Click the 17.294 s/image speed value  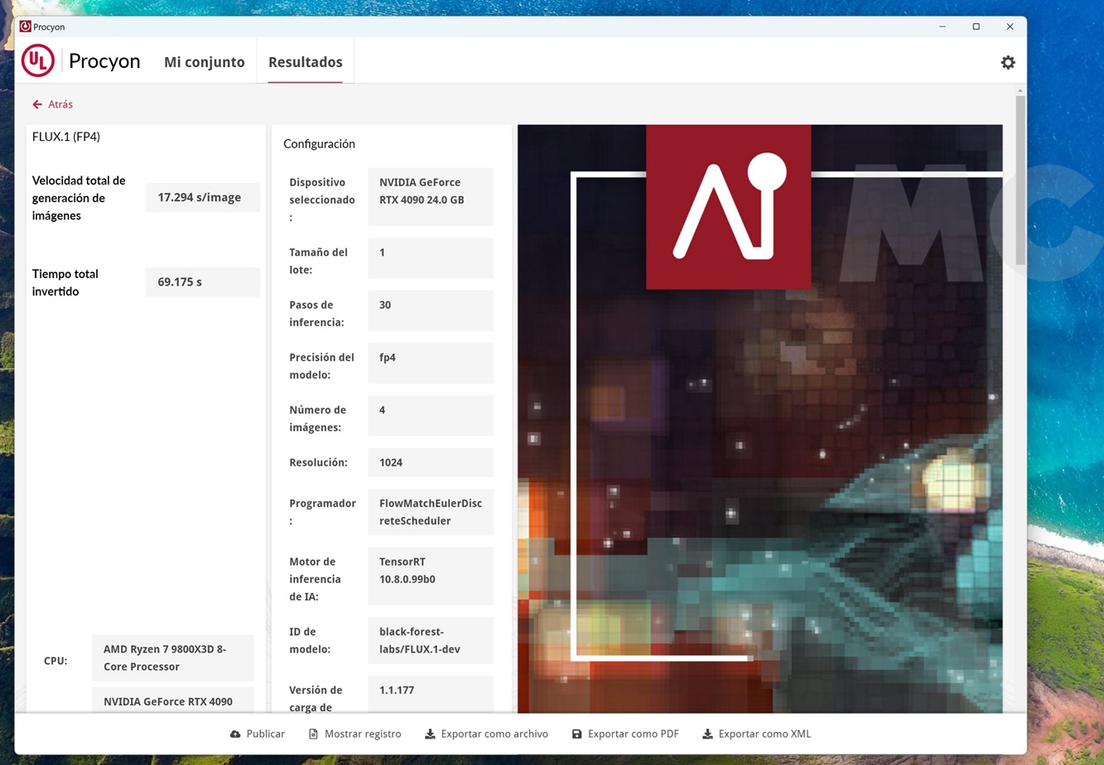202,198
